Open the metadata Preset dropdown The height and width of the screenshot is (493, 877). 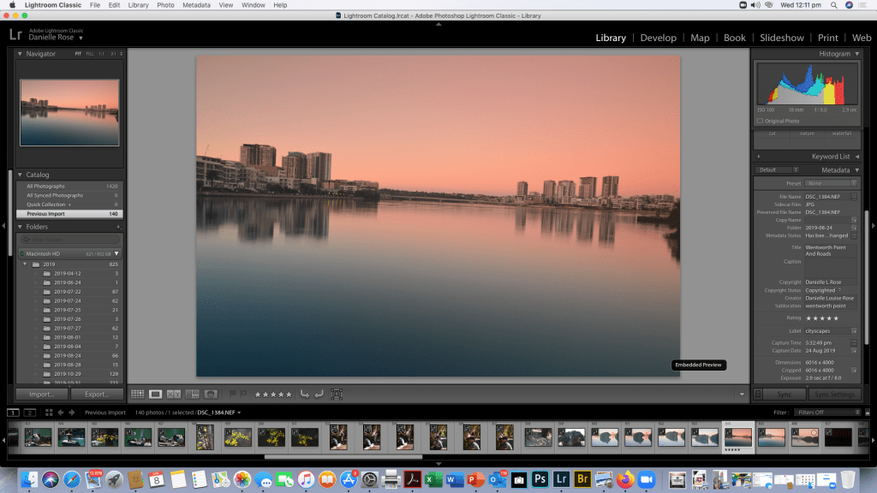pyautogui.click(x=829, y=183)
